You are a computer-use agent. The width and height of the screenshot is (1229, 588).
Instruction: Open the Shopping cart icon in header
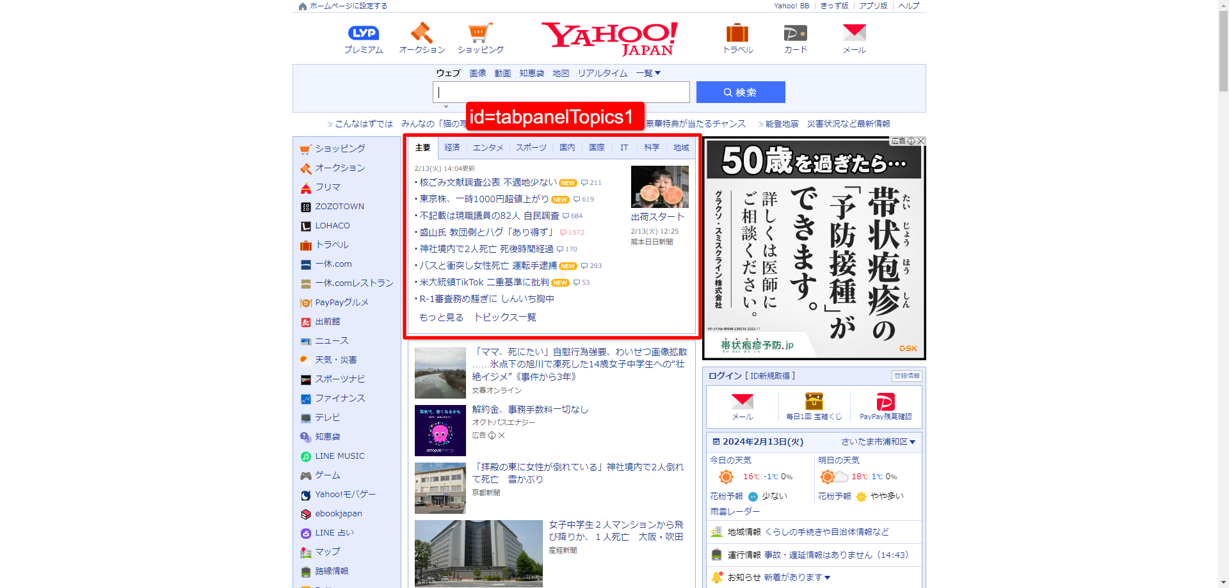[480, 33]
